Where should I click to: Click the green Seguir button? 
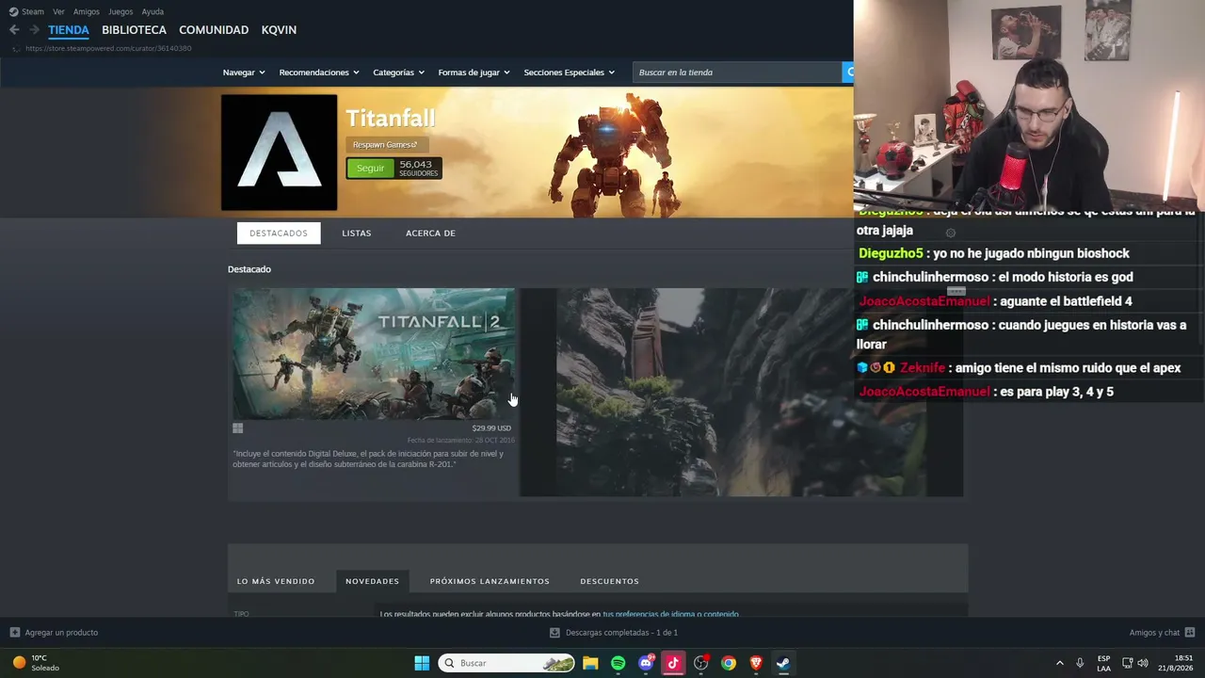coord(370,169)
